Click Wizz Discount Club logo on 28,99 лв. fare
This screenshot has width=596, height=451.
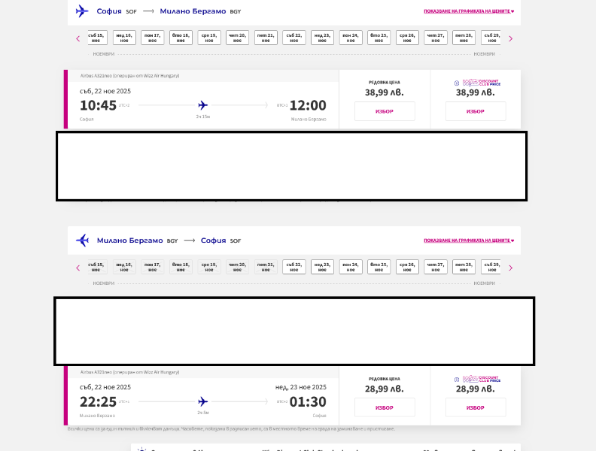click(x=477, y=379)
